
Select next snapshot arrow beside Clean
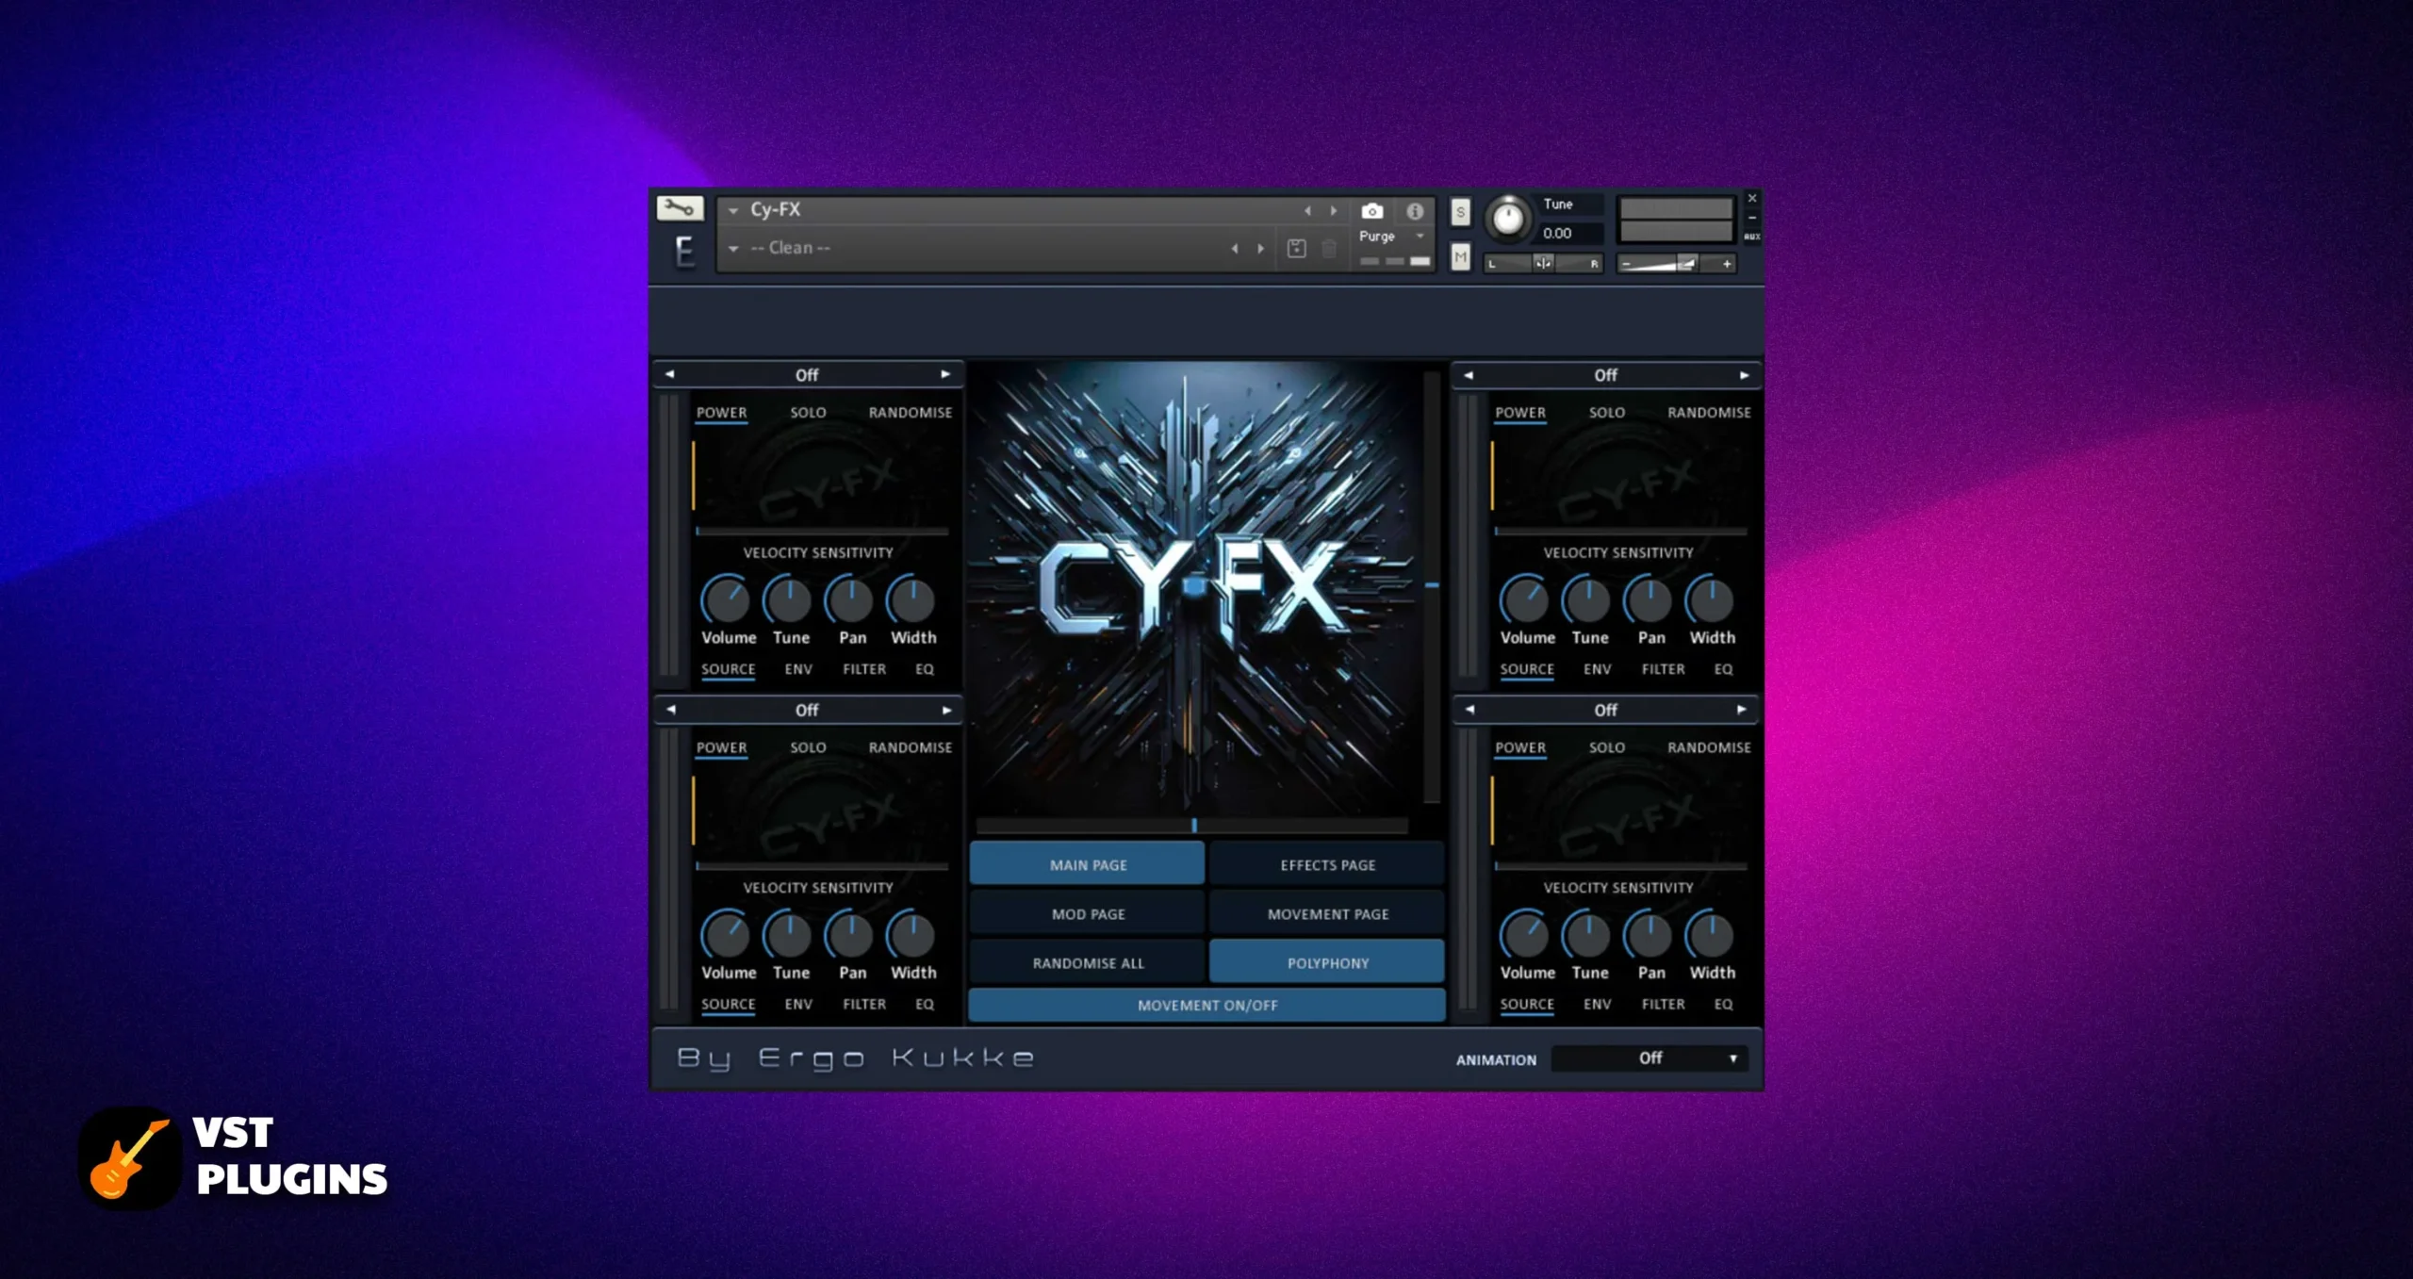coord(1261,249)
